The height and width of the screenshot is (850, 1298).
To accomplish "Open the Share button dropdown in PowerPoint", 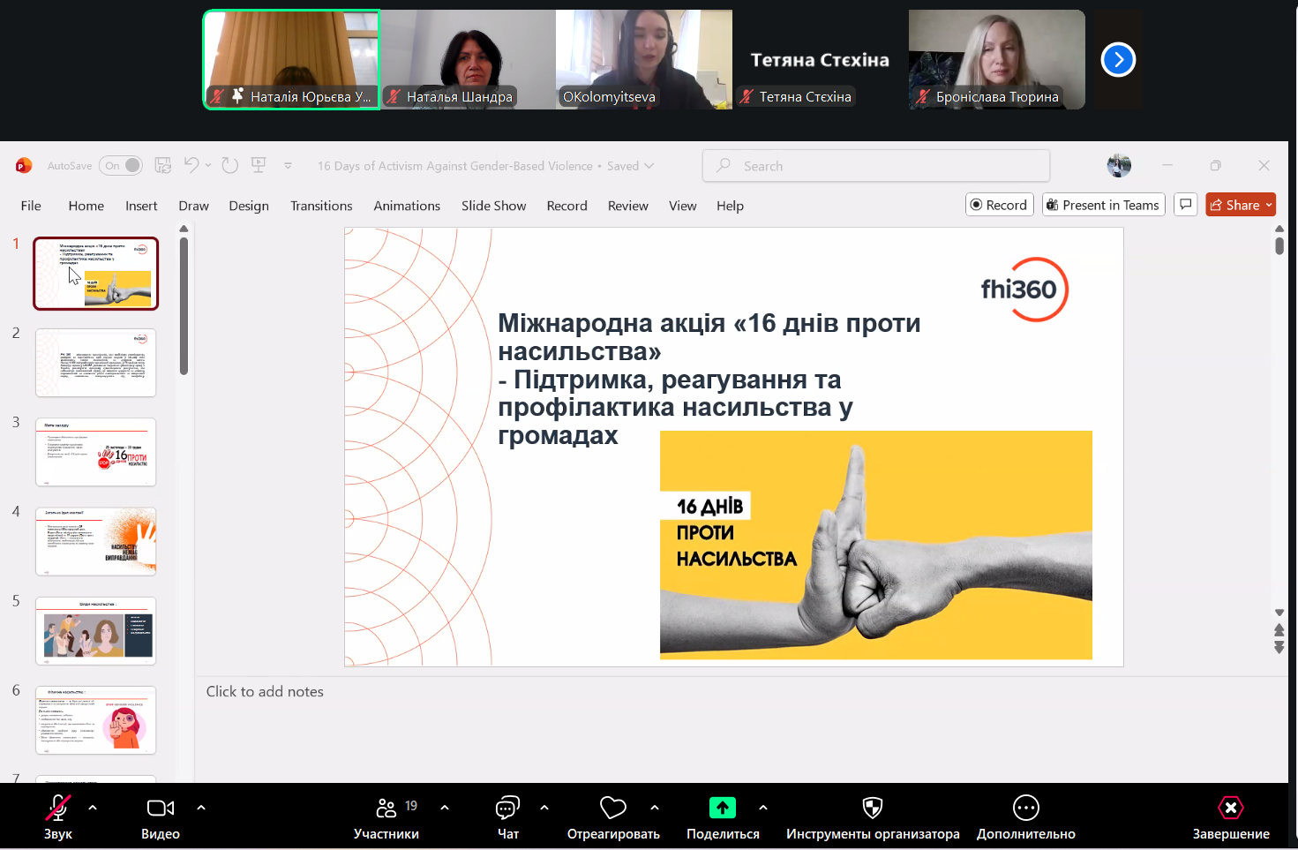I will pos(1270,205).
